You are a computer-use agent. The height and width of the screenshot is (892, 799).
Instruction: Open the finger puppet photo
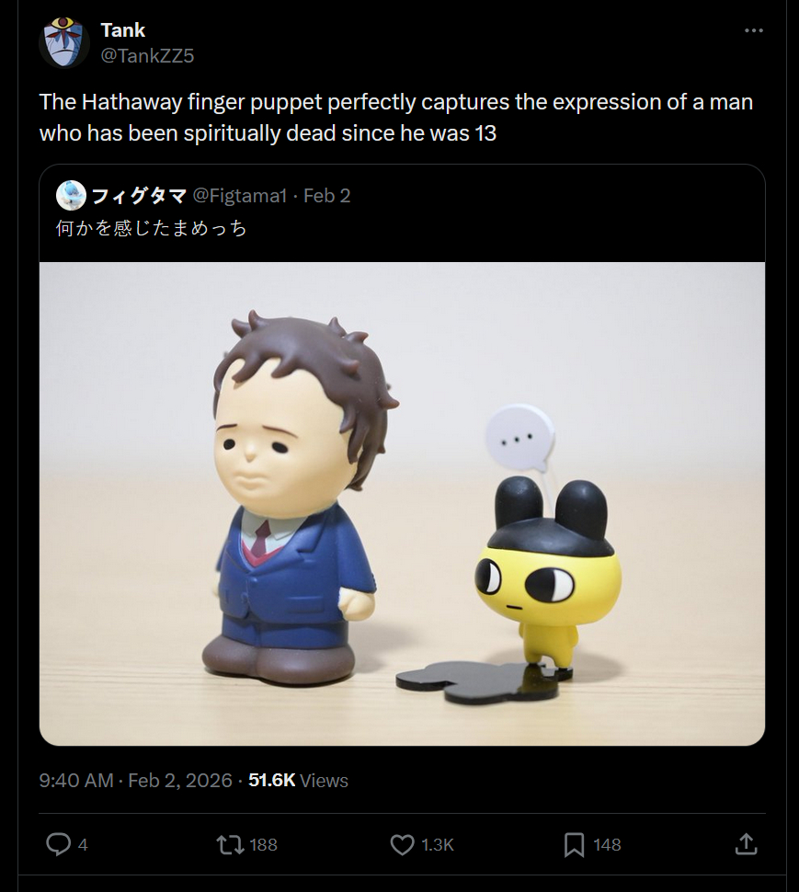(x=402, y=503)
